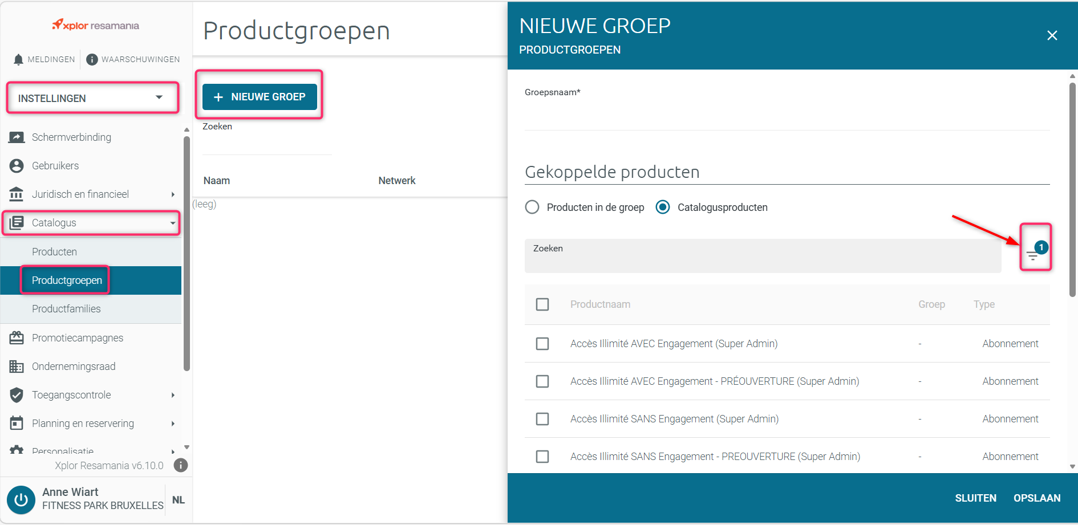
Task: Click the Juridisch en financieel bank icon
Action: coord(17,194)
